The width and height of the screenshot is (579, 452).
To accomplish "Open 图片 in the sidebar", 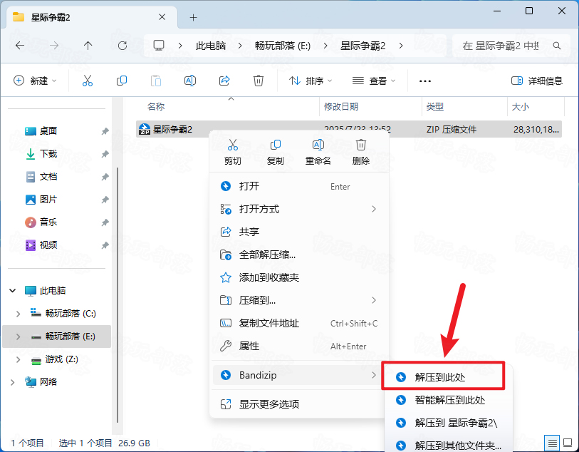I will click(48, 200).
